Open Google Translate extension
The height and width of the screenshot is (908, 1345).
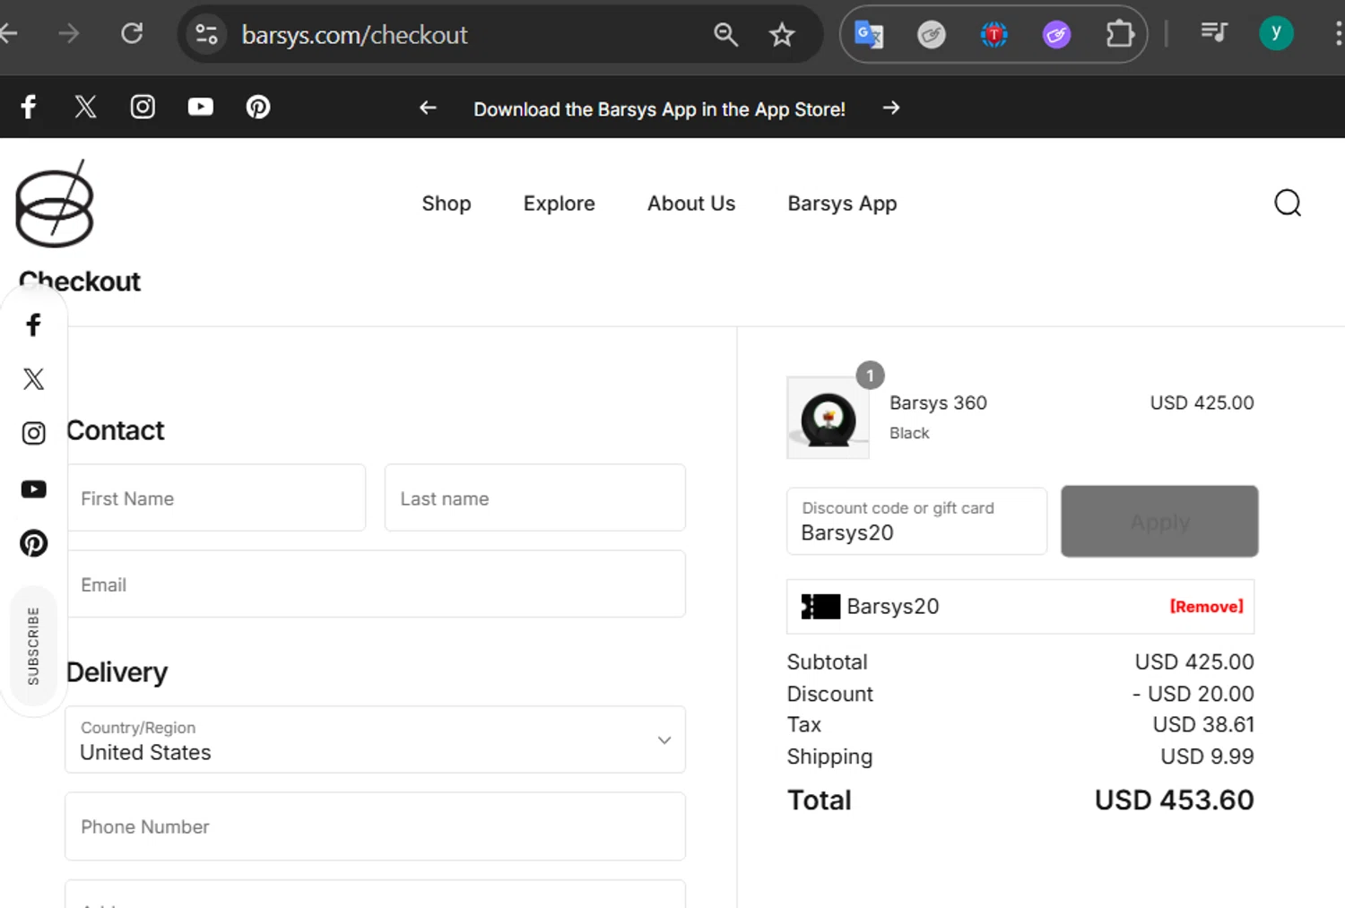coord(869,35)
